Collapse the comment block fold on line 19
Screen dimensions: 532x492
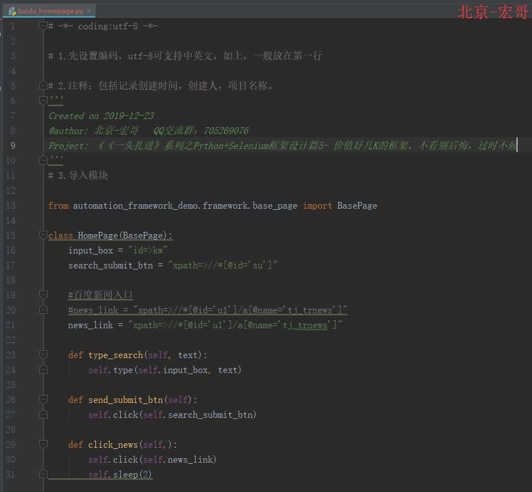click(43, 295)
